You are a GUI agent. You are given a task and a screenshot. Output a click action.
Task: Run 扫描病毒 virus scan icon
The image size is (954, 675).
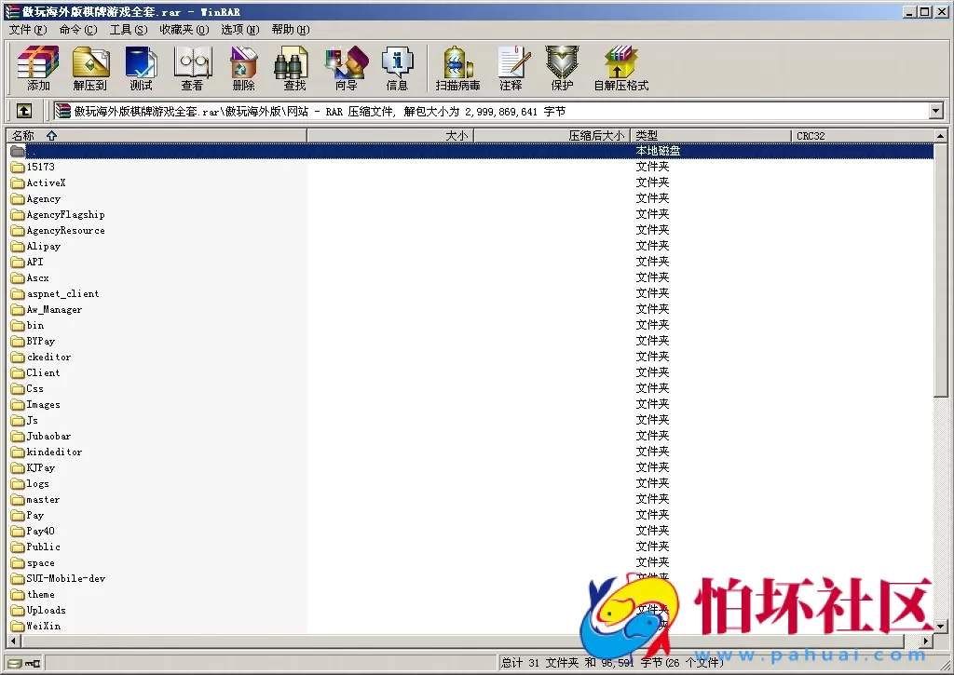pos(457,68)
